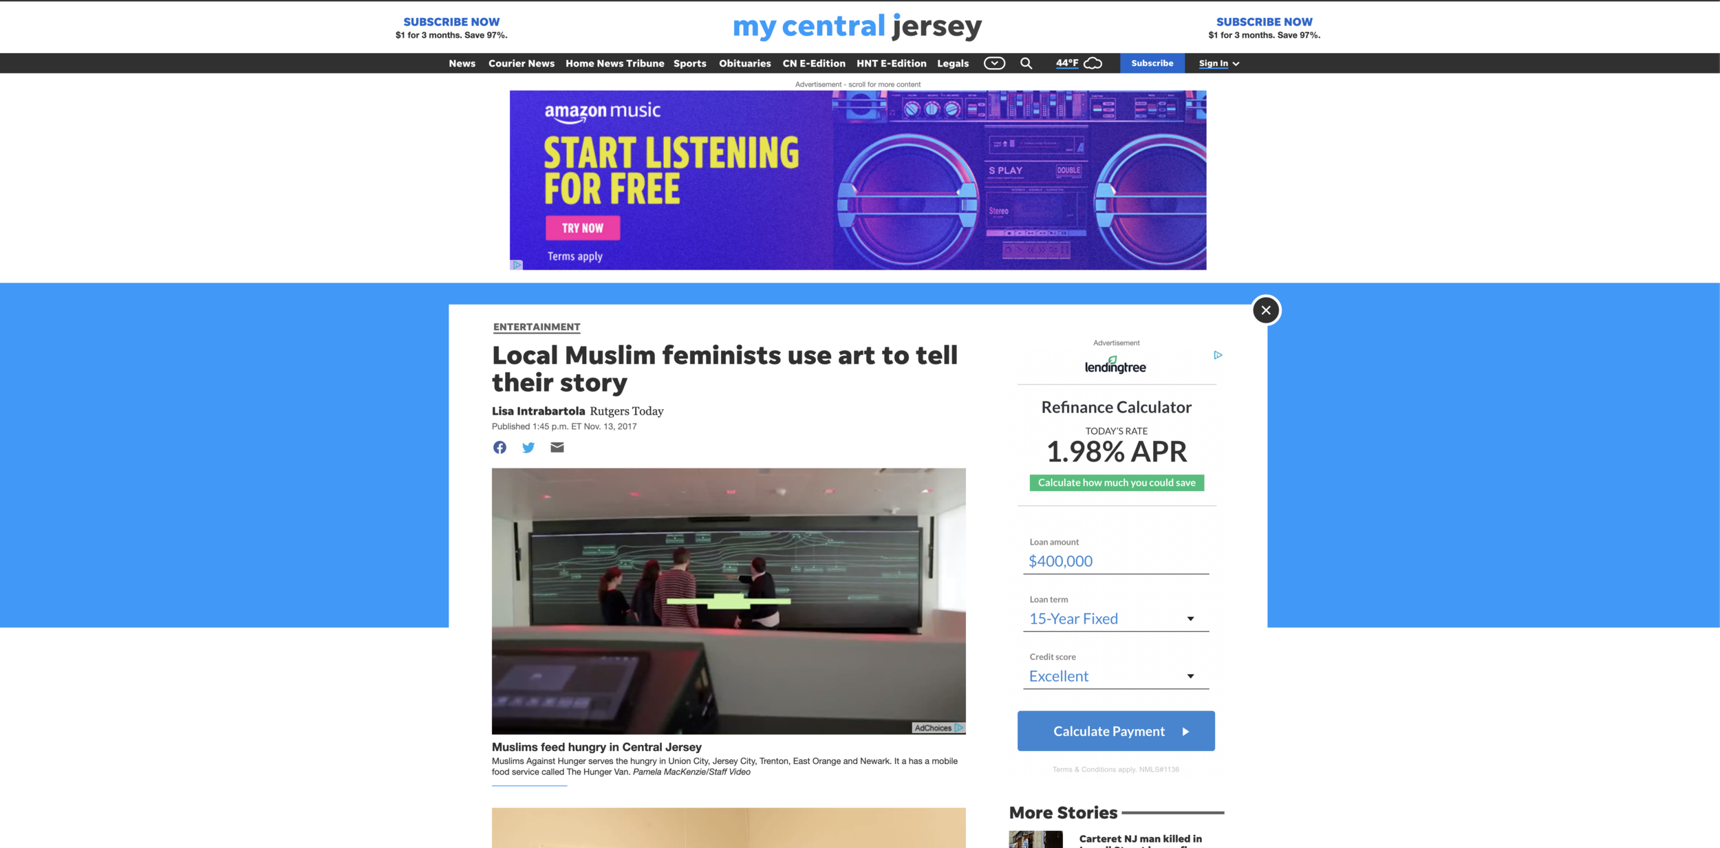Share article via Twitter bird icon

(528, 448)
